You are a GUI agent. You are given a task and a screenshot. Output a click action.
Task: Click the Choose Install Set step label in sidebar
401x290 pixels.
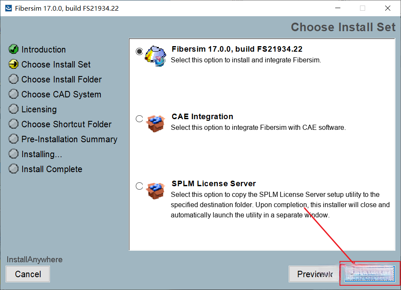[56, 64]
